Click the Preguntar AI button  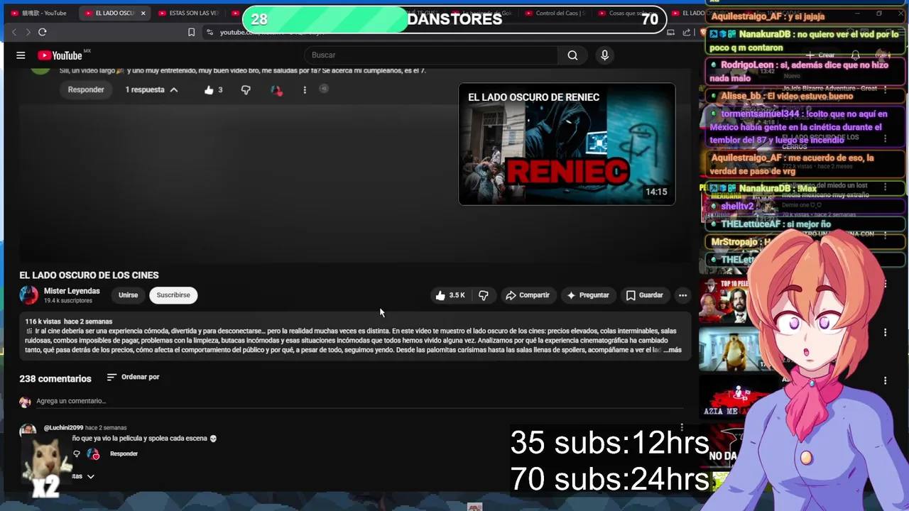[588, 295]
